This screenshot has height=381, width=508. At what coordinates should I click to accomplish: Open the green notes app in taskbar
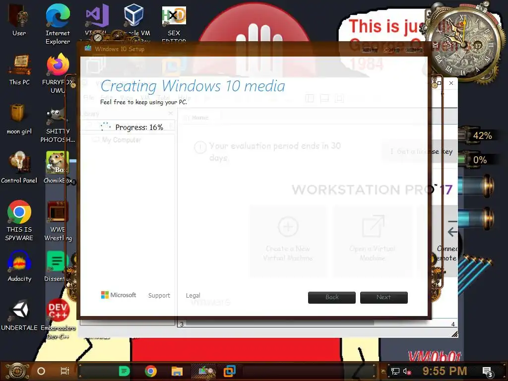click(124, 371)
